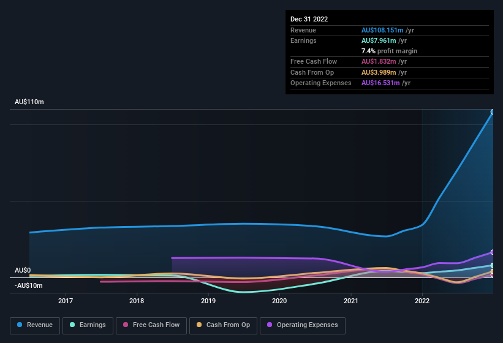Image resolution: width=503 pixels, height=343 pixels.
Task: Click the Operating Expenses endpoint marker on the purple line
Action: [493, 252]
